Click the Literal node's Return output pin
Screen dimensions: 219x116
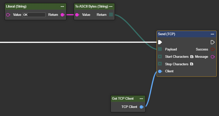(x=63, y=15)
